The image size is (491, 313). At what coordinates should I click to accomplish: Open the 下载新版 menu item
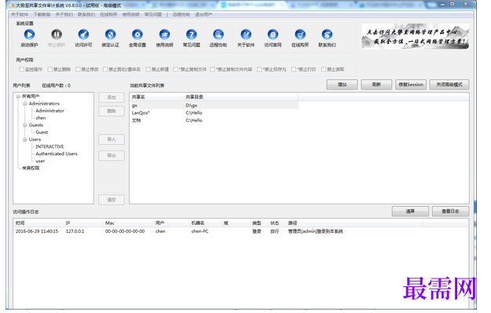(x=42, y=14)
